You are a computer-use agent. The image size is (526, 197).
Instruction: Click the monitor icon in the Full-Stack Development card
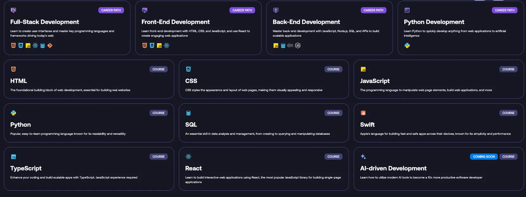(x=13, y=10)
